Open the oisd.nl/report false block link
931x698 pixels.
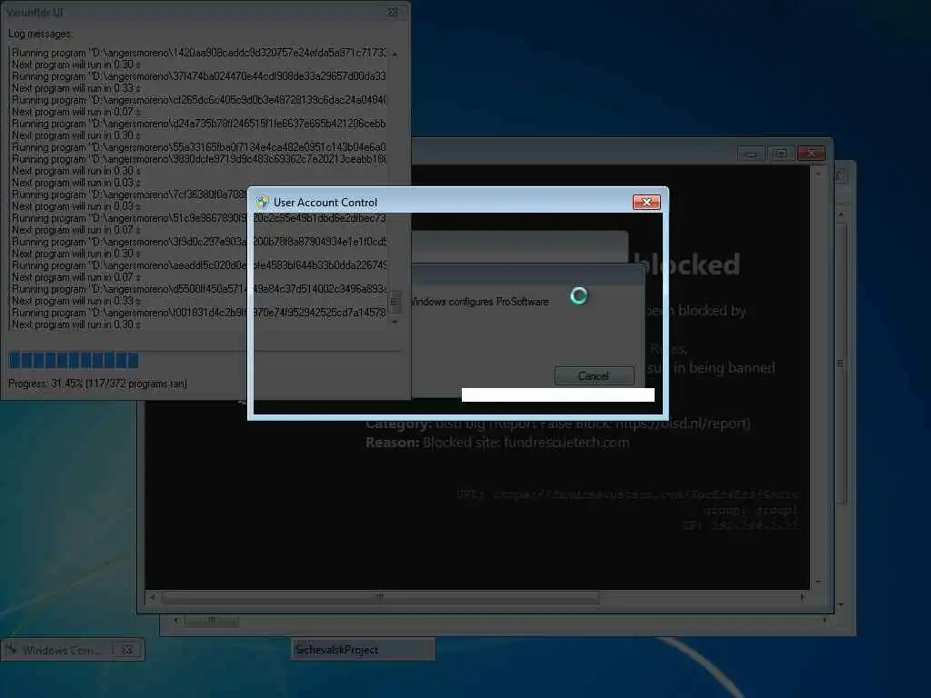(682, 424)
